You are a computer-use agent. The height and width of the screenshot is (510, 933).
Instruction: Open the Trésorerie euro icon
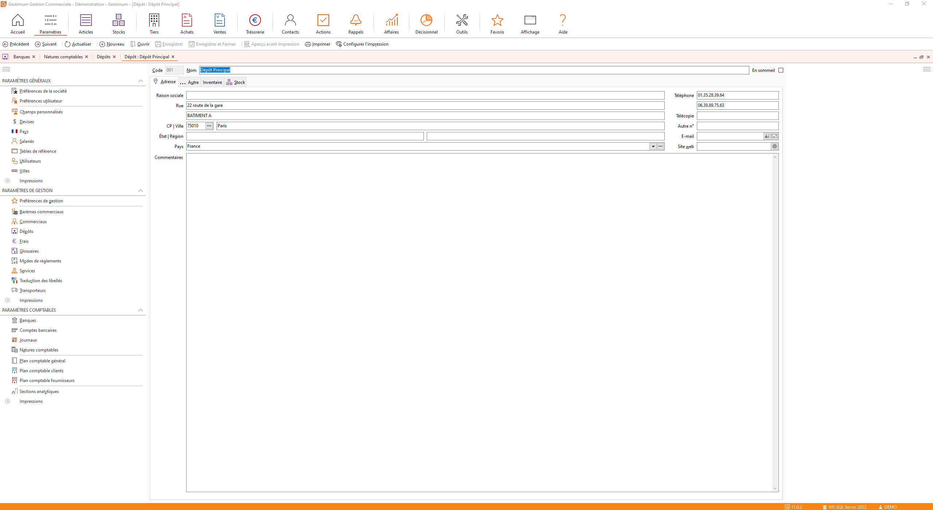(255, 24)
